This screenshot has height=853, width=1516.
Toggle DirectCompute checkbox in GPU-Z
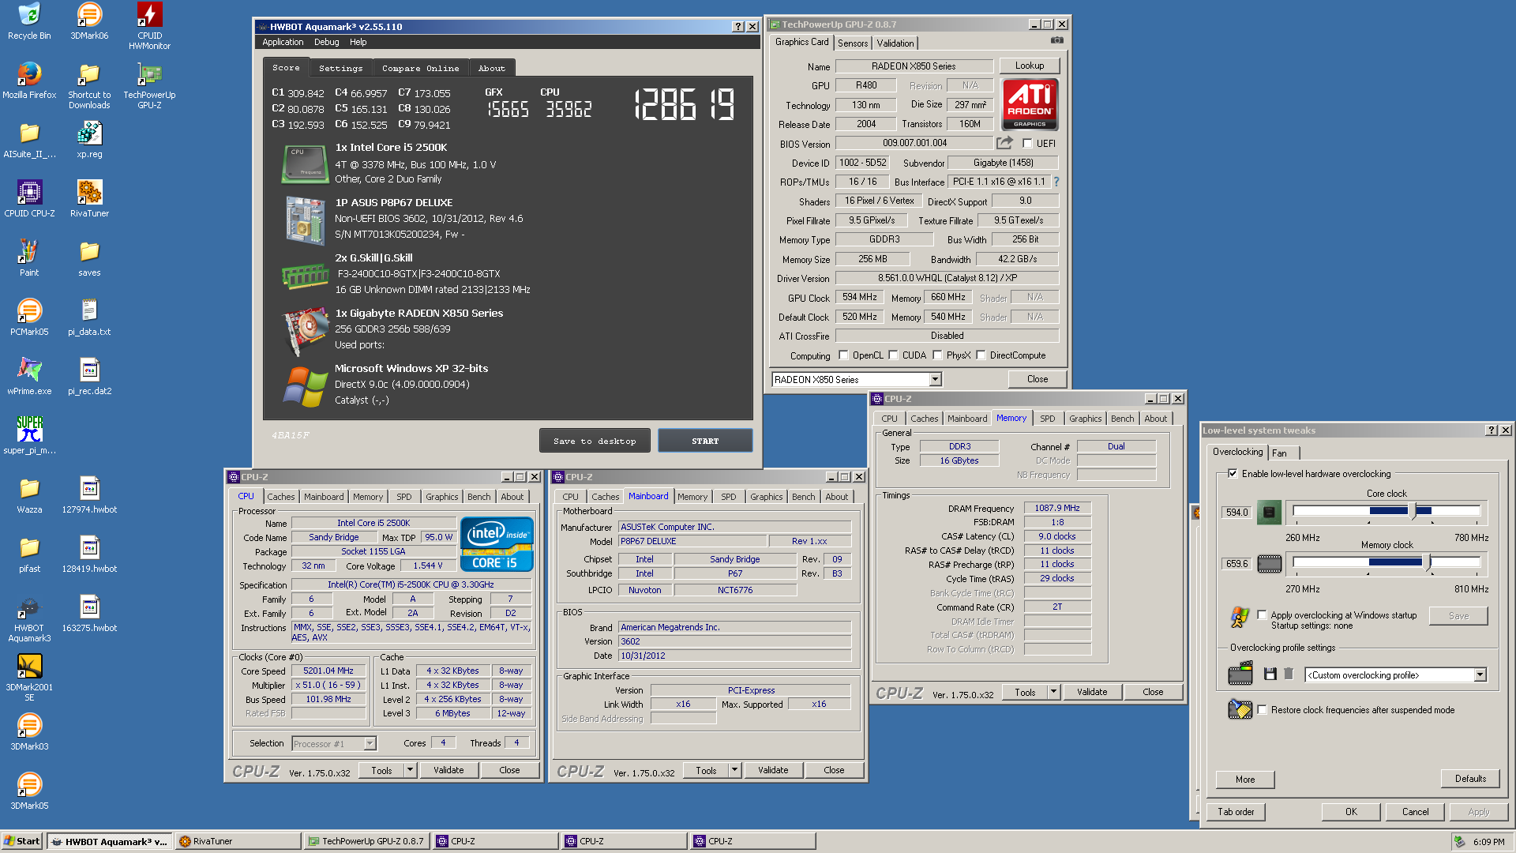(981, 355)
